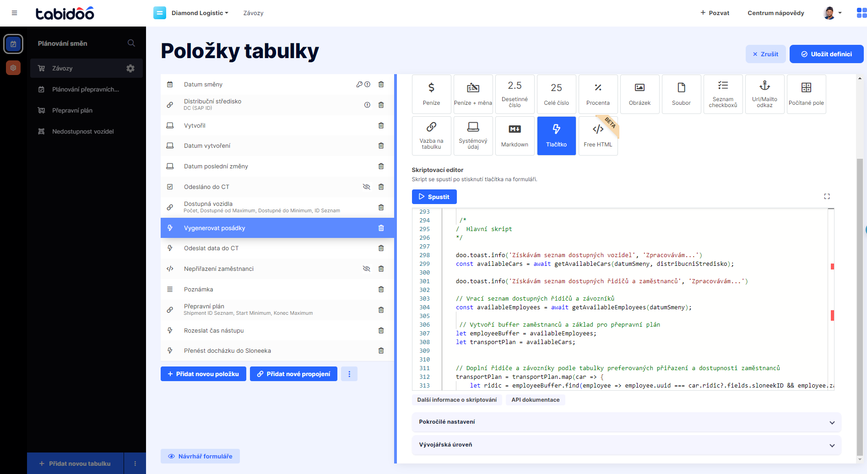Select the Markdown field type
Image resolution: width=867 pixels, height=474 pixels.
coord(515,135)
